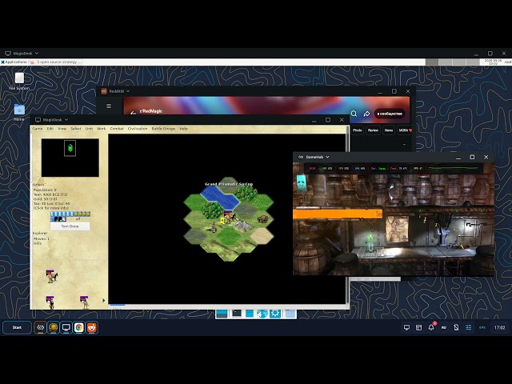512x384 pixels.
Task: Open the MagicDesk monitor icon in taskbar
Action: tap(66, 327)
